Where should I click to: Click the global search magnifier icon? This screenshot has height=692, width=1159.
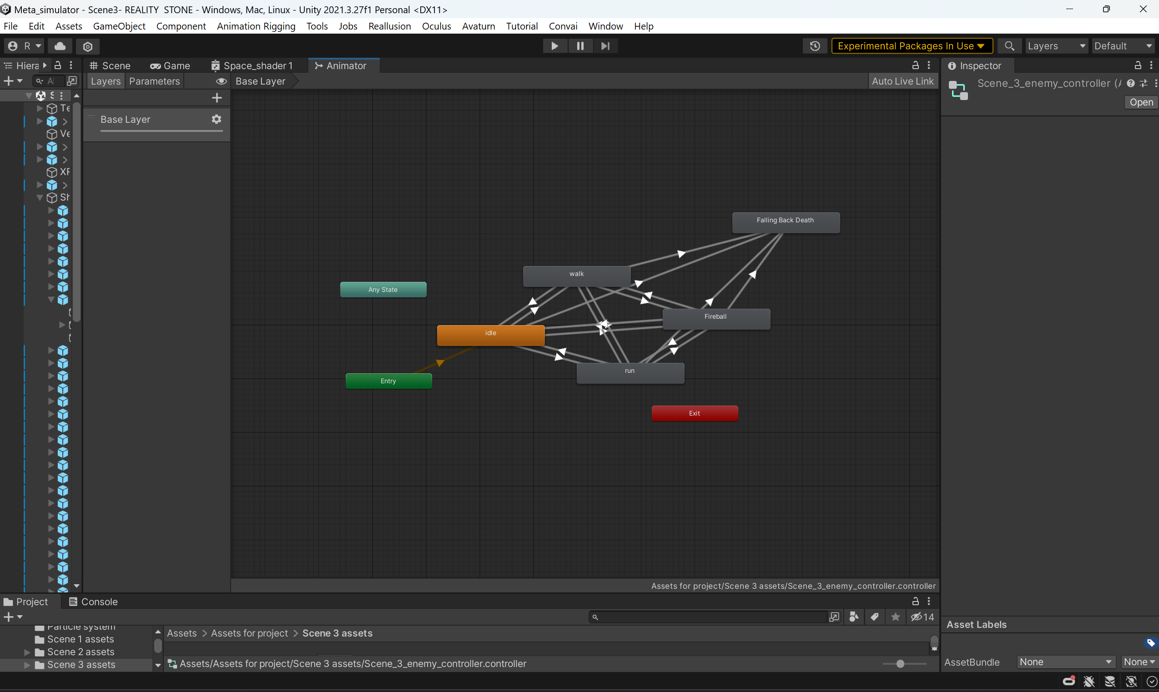[1009, 46]
